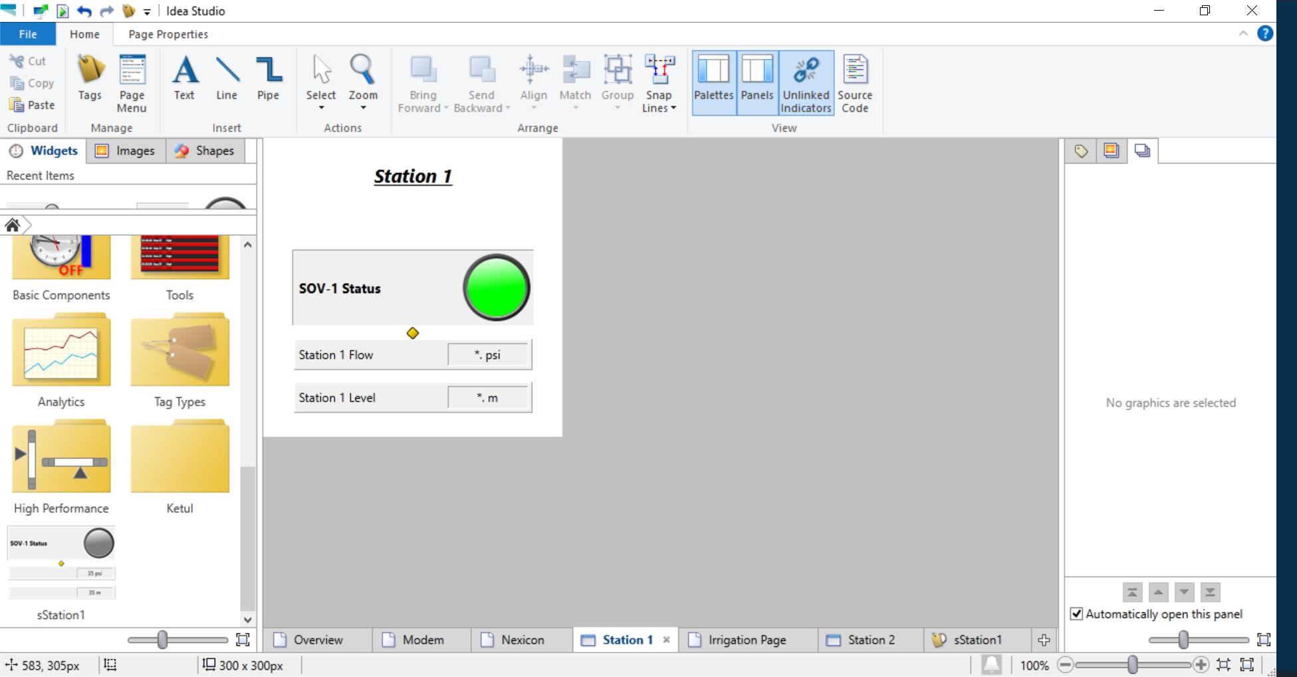The image size is (1297, 677).
Task: Expand the Snap Lines dropdown
Action: point(659,108)
